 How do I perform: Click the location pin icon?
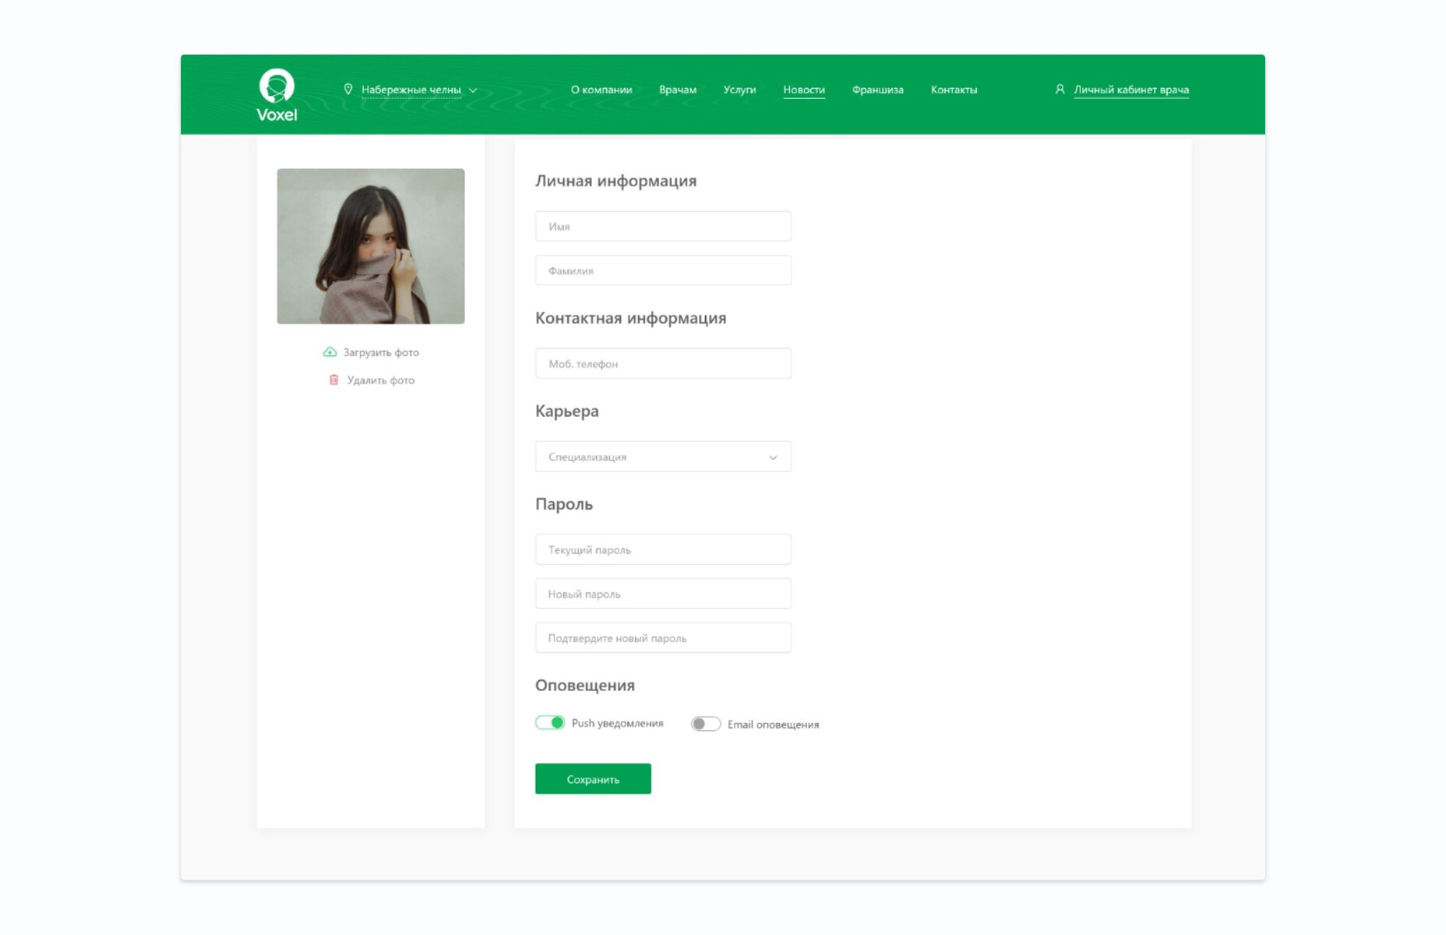348,90
